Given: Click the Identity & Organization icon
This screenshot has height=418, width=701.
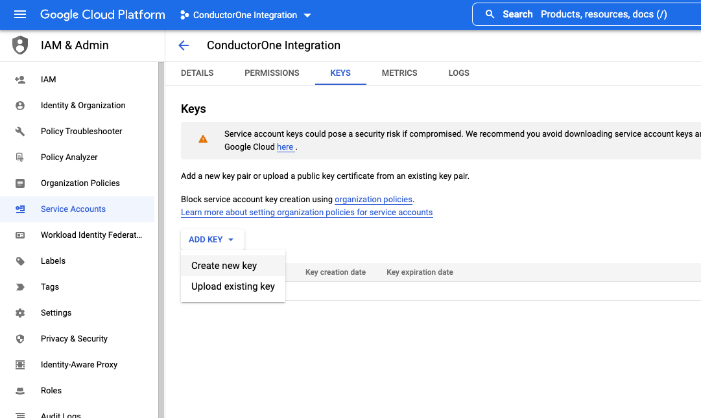Looking at the screenshot, I should point(20,106).
